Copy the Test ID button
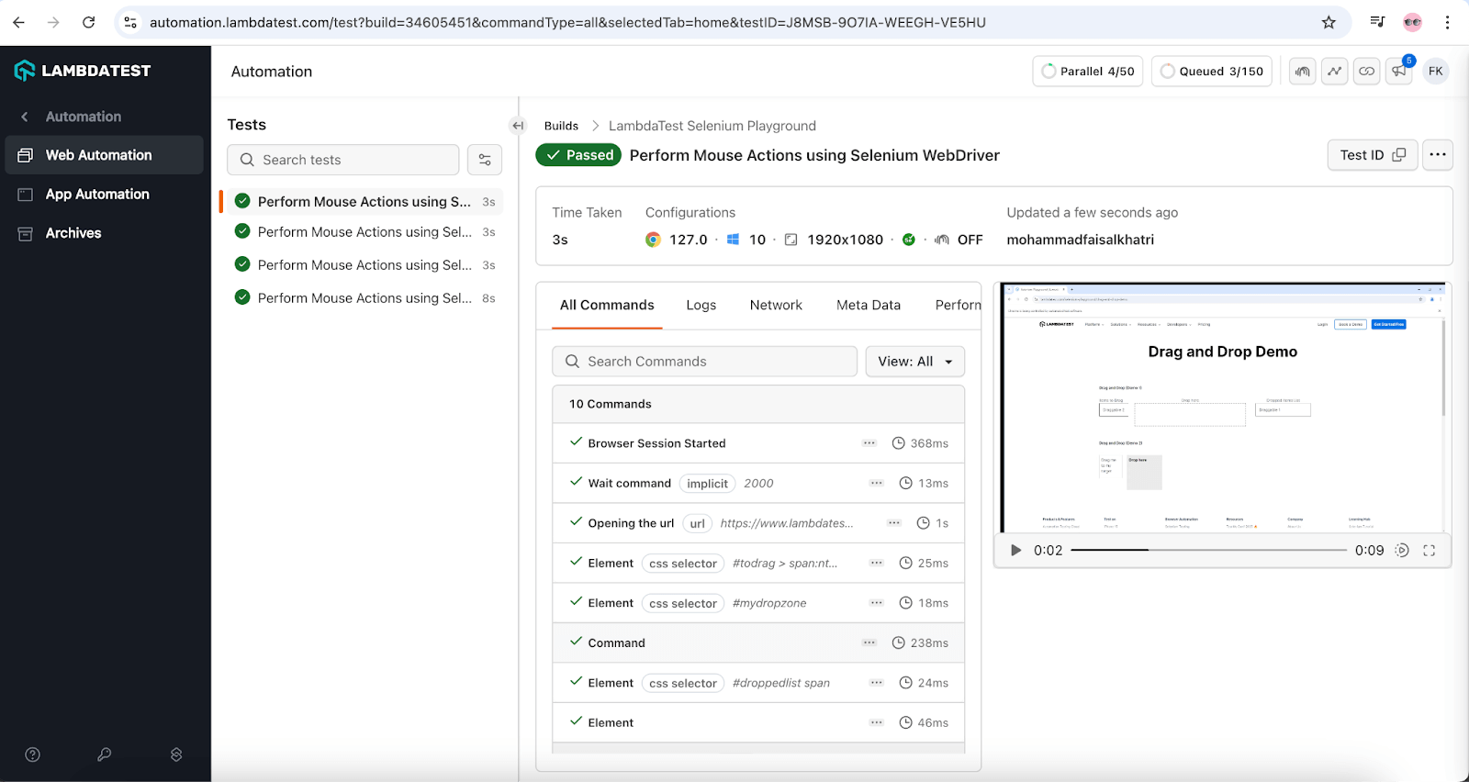Image resolution: width=1469 pixels, height=782 pixels. [x=1373, y=155]
